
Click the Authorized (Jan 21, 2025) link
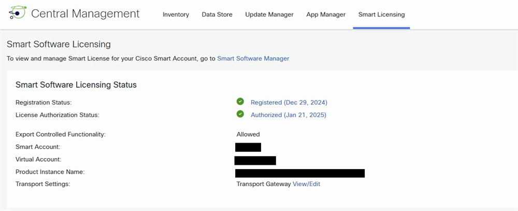click(x=289, y=115)
